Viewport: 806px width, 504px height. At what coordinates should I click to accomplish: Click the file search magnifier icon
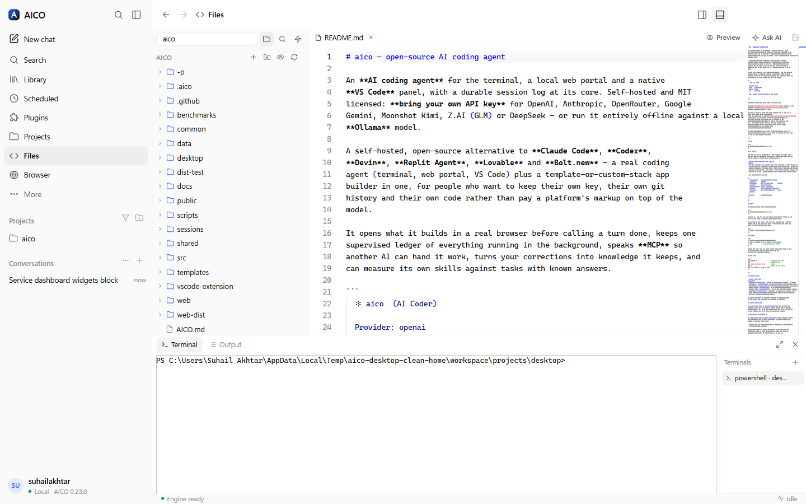pos(282,39)
